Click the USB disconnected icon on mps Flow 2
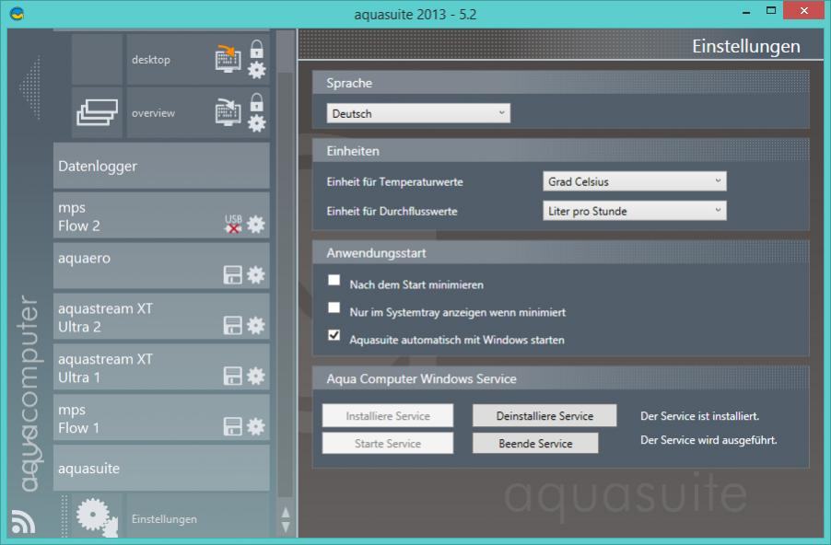Viewport: 831px width, 545px height. tap(233, 224)
